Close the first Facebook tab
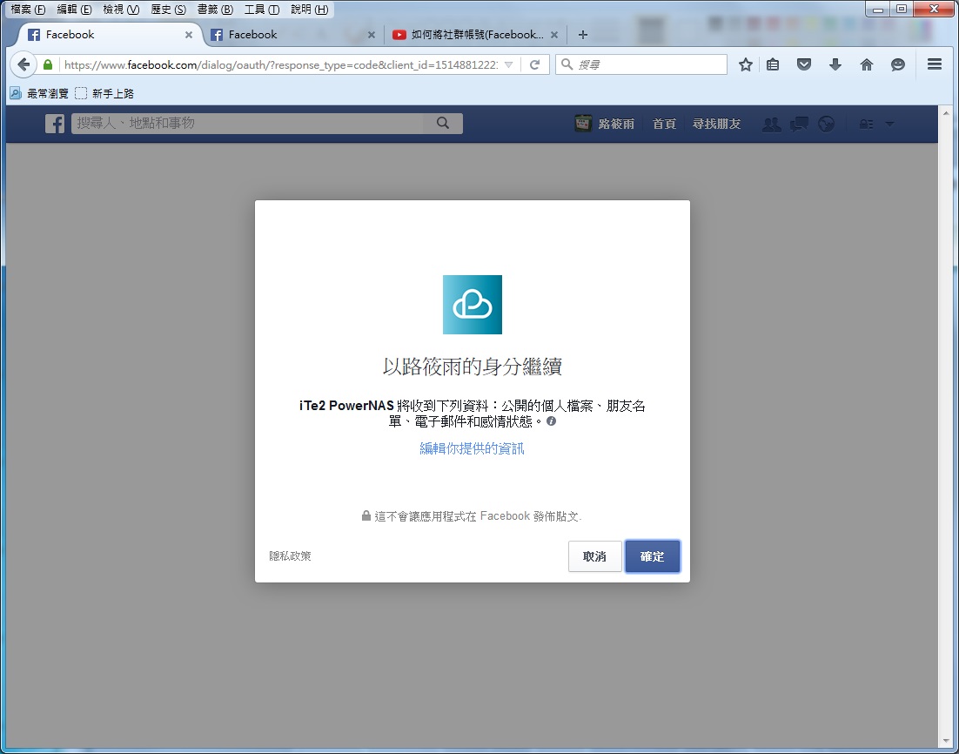This screenshot has width=959, height=754. pyautogui.click(x=188, y=35)
